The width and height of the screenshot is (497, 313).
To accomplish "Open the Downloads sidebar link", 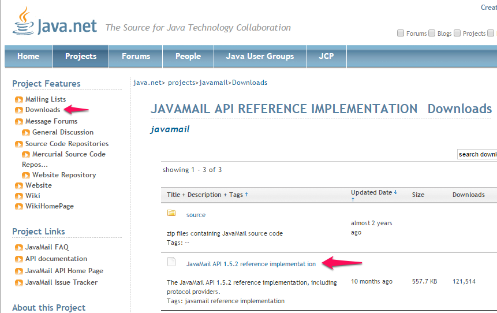I will 43,110.
